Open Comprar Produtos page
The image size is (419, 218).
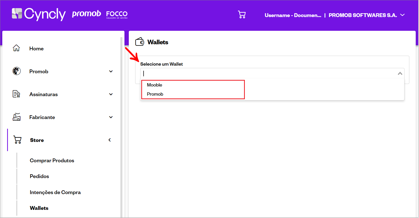point(52,161)
